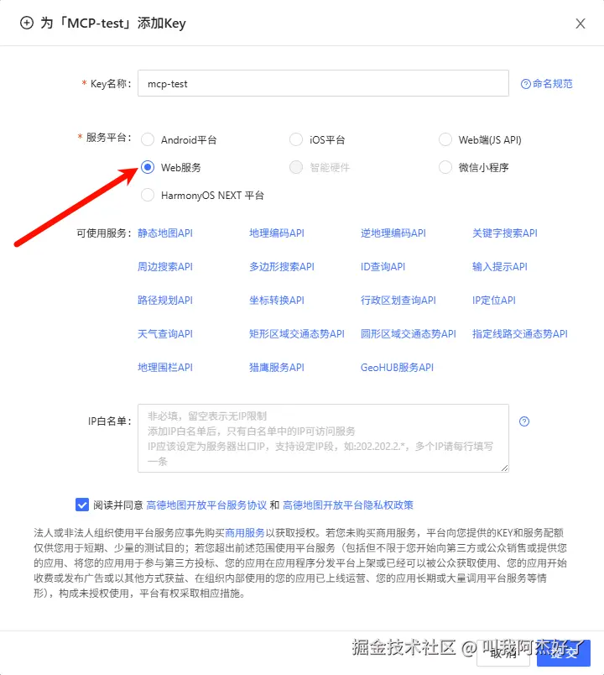Open the 静态地图API link
Viewport: 604px width, 675px height.
[165, 233]
